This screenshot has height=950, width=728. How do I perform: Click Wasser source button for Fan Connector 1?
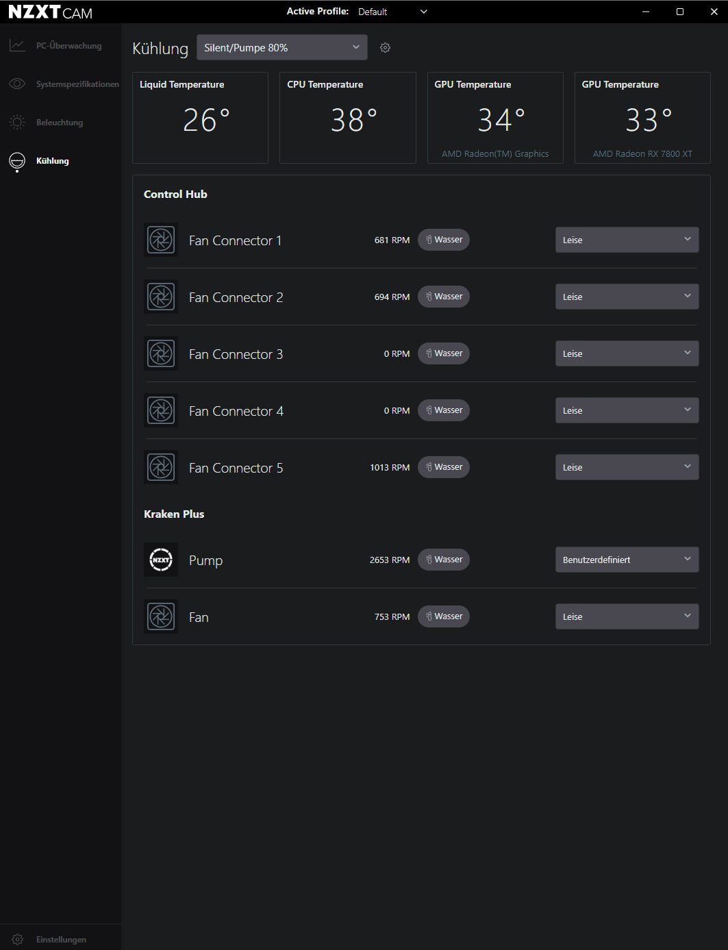point(444,240)
